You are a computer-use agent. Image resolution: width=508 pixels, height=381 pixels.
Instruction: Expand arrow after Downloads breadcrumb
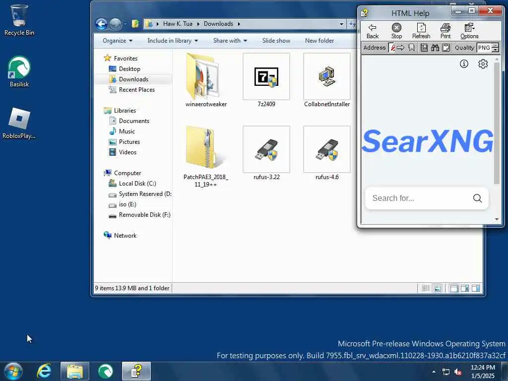click(239, 24)
